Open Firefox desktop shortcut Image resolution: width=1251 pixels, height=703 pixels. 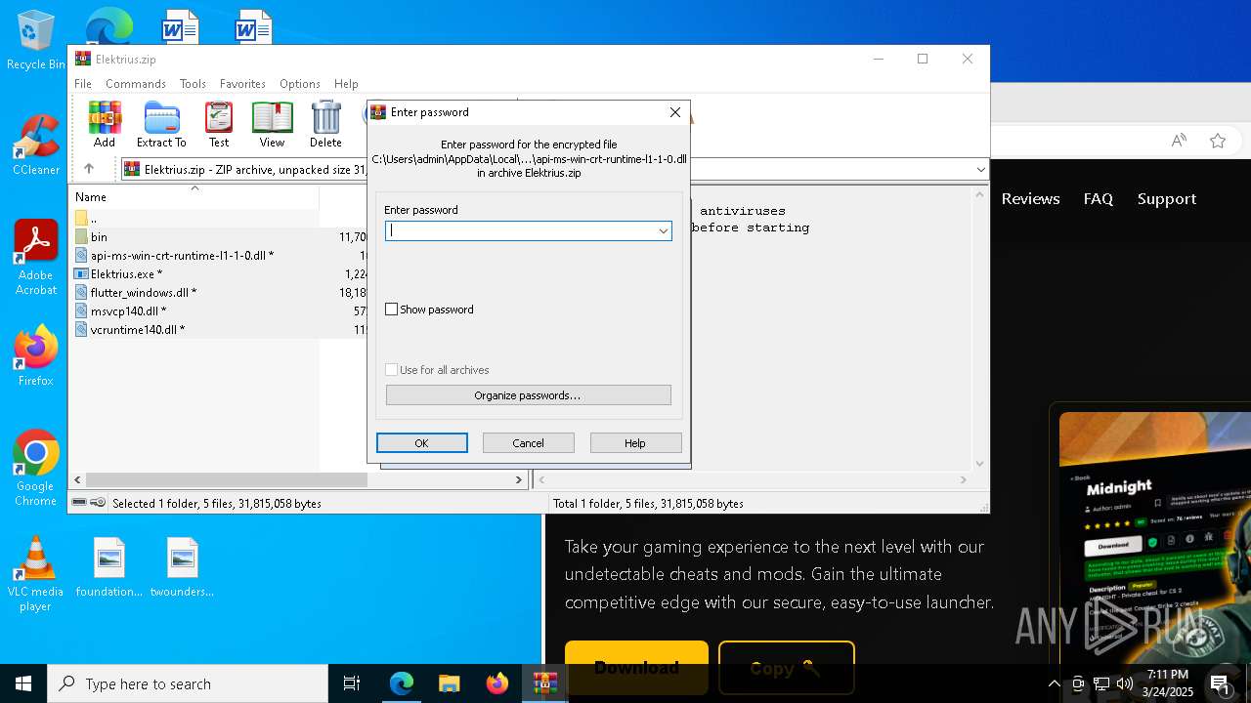click(35, 355)
